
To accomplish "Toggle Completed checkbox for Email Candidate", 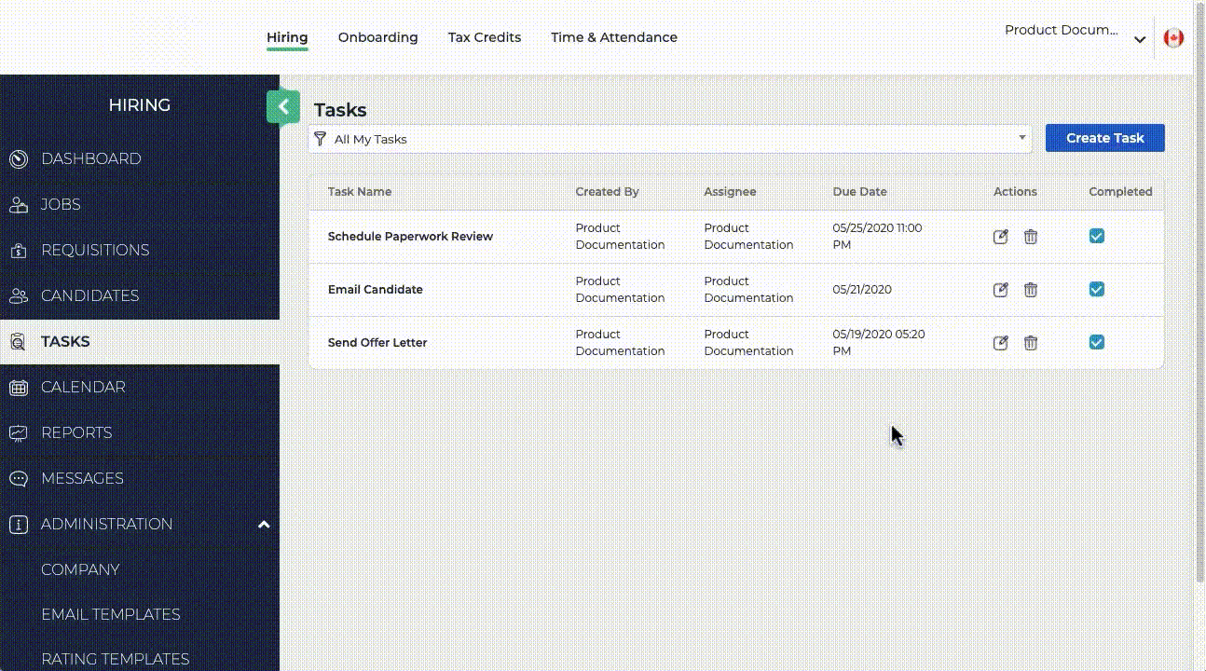I will 1096,289.
